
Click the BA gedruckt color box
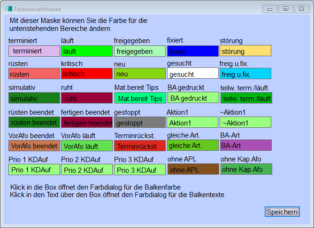click(193, 97)
